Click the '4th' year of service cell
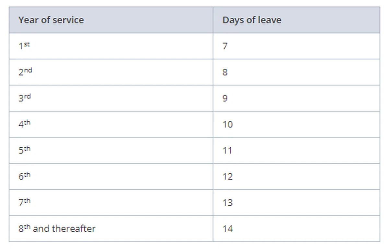Image resolution: width=389 pixels, height=250 pixels. click(x=25, y=124)
